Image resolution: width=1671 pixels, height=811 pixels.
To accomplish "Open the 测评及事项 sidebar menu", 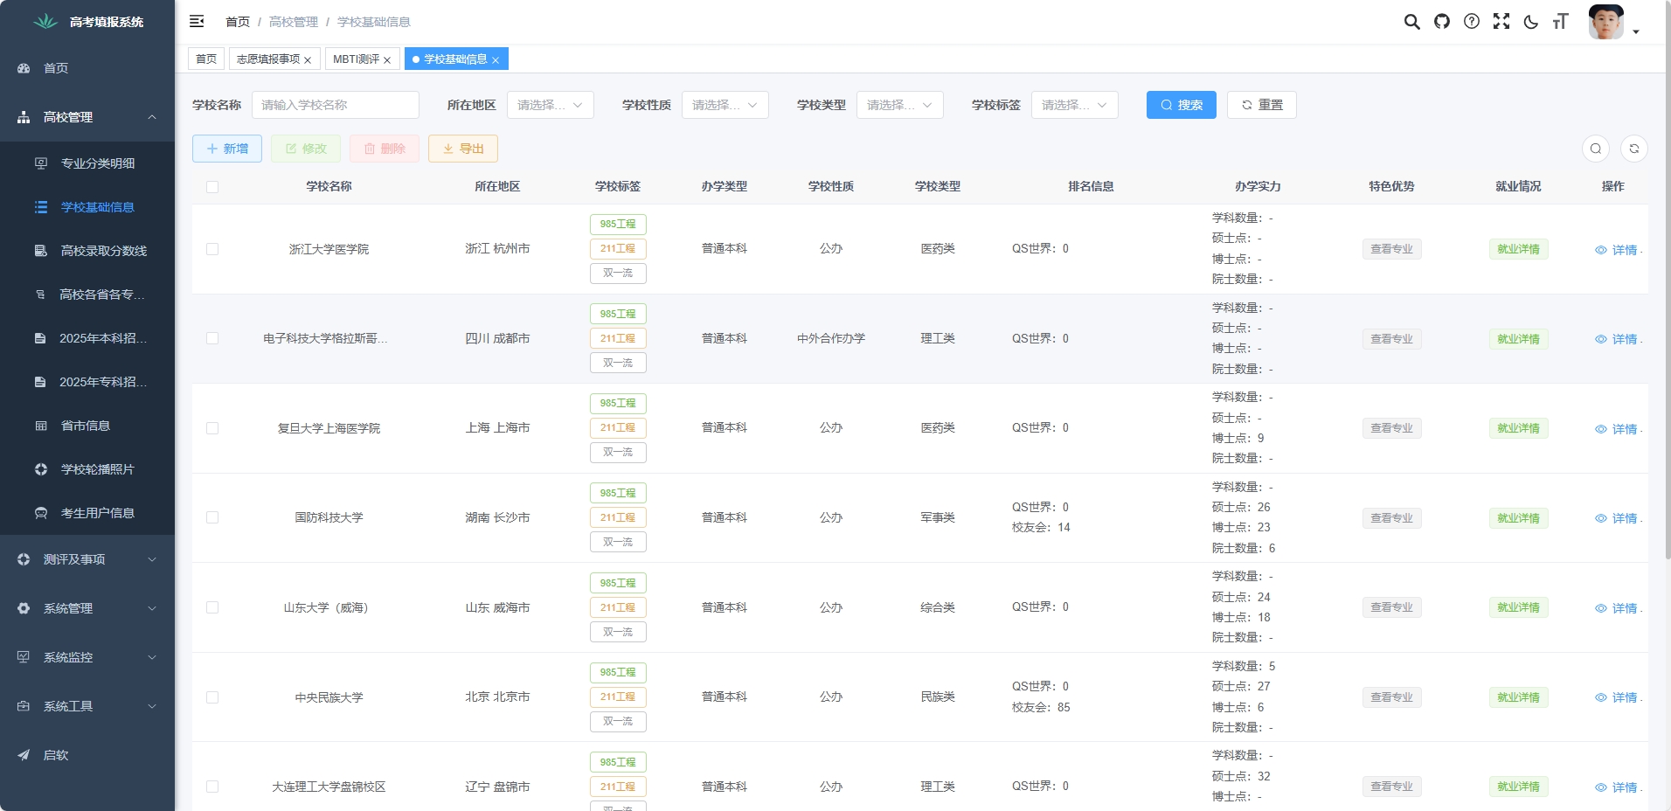I will point(87,559).
